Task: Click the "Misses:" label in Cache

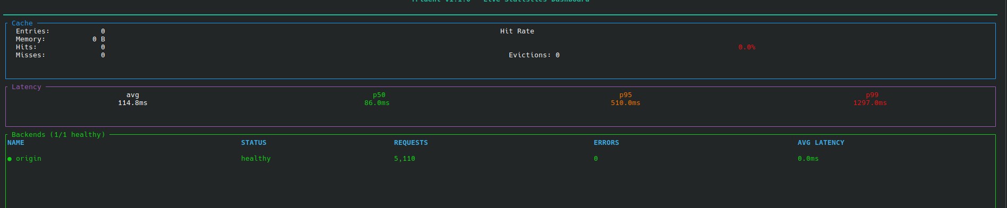Action: 31,55
